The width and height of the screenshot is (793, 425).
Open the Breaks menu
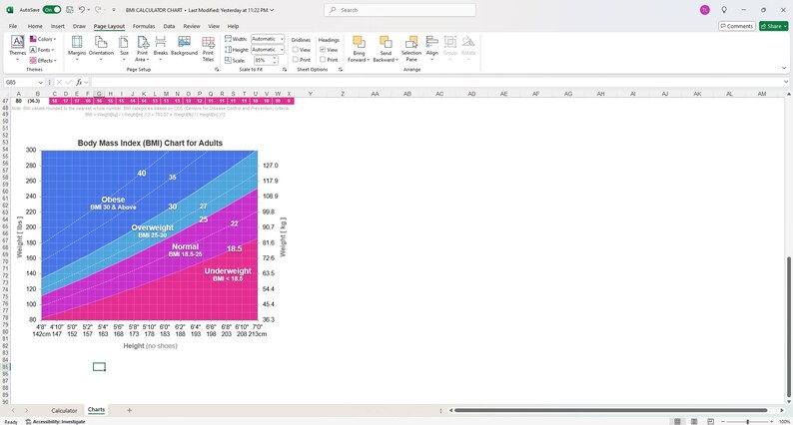click(161, 48)
